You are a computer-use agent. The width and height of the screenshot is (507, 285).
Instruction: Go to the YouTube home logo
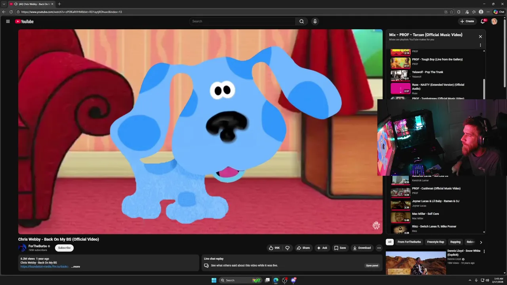click(24, 21)
